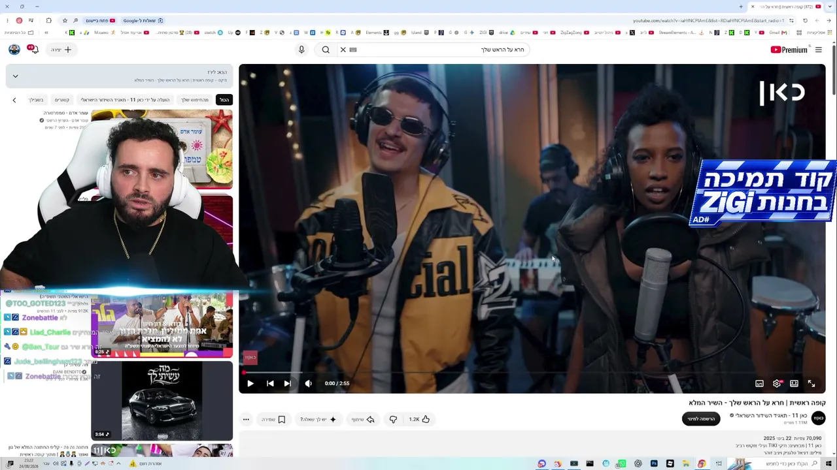
Task: Open the עומר אדם video thumbnail
Action: point(162,149)
